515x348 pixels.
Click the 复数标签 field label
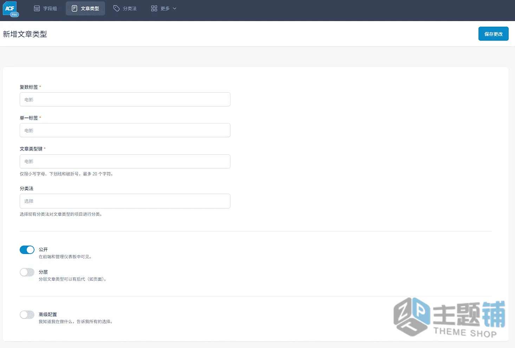coord(29,87)
